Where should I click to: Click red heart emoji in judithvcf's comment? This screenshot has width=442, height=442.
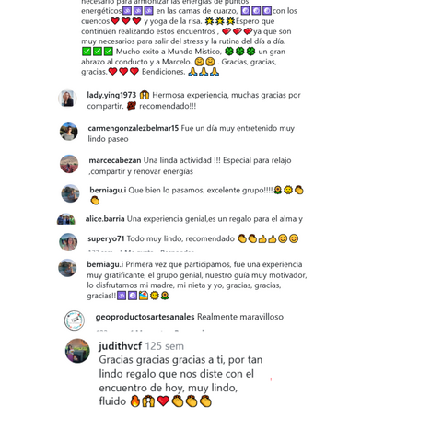tap(163, 401)
